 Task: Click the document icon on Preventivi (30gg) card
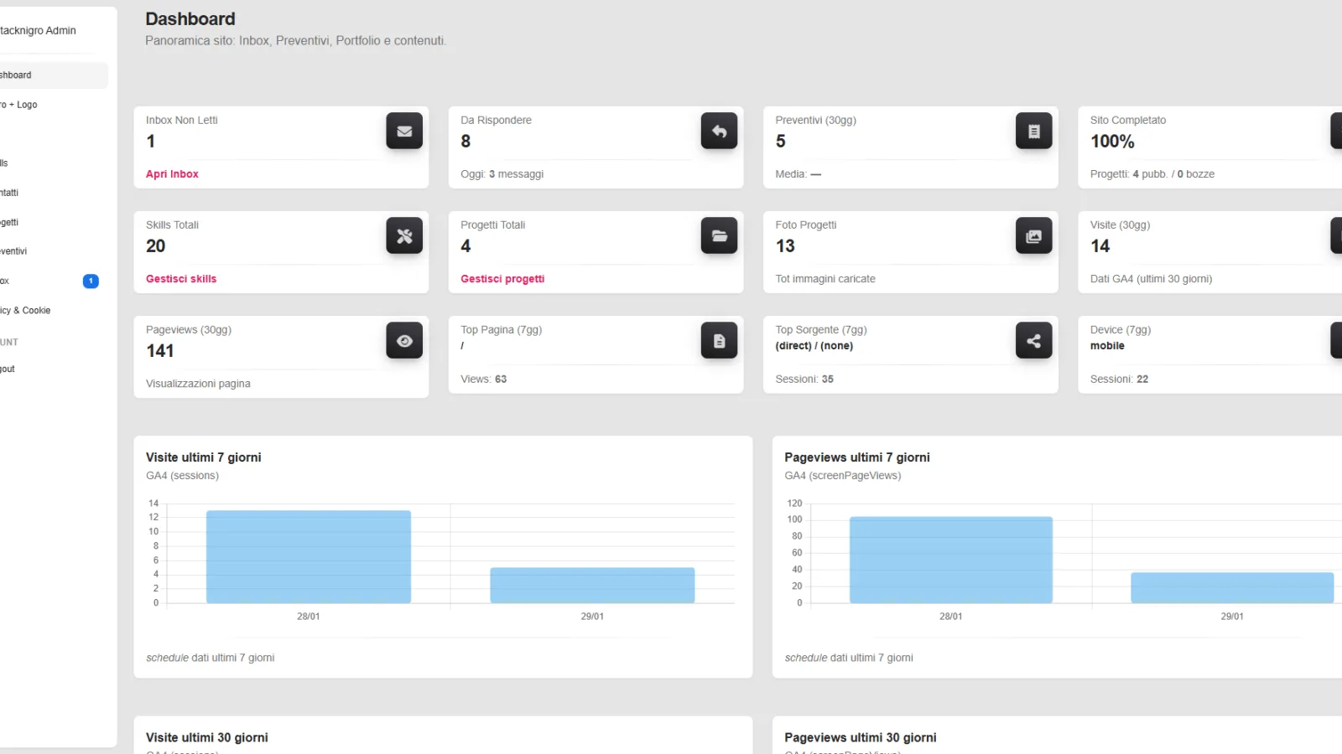[1033, 131]
